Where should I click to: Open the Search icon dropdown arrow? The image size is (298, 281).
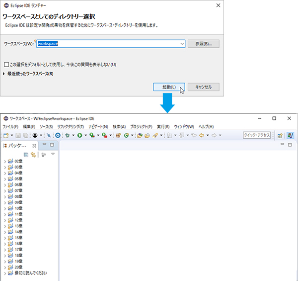tap(161, 135)
